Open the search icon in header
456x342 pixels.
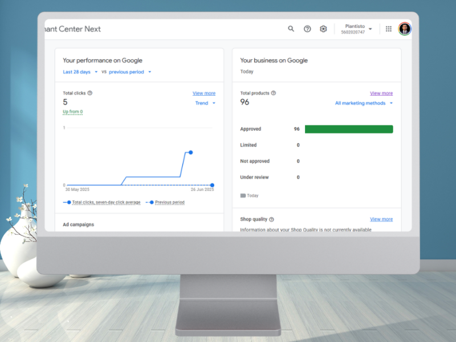pos(291,29)
